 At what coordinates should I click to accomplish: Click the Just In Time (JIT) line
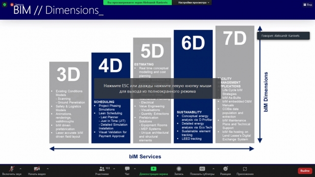tap(112, 121)
